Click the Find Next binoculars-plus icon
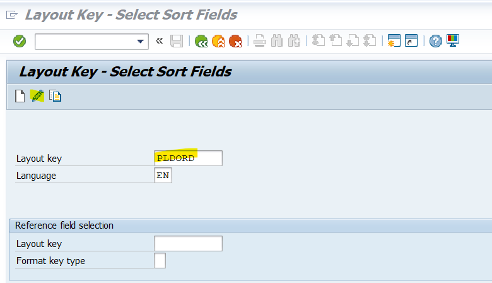 (x=294, y=41)
